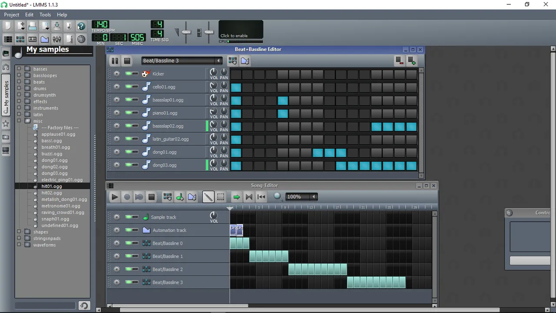This screenshot has width=556, height=313.
Task: Open the Help menu
Action: (x=62, y=14)
